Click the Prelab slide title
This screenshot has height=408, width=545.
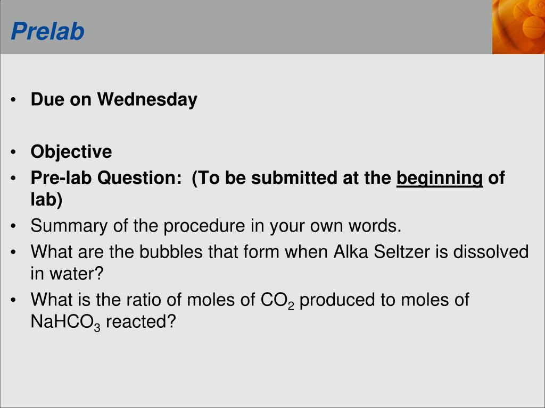click(47, 31)
